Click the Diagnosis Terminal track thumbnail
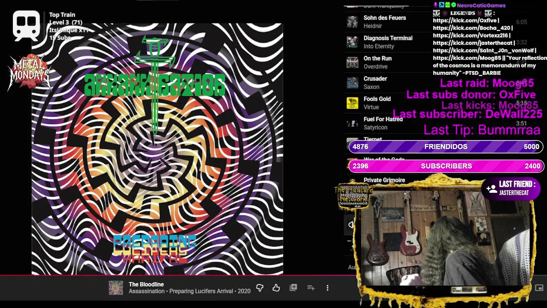Image resolution: width=547 pixels, height=308 pixels. 353,42
